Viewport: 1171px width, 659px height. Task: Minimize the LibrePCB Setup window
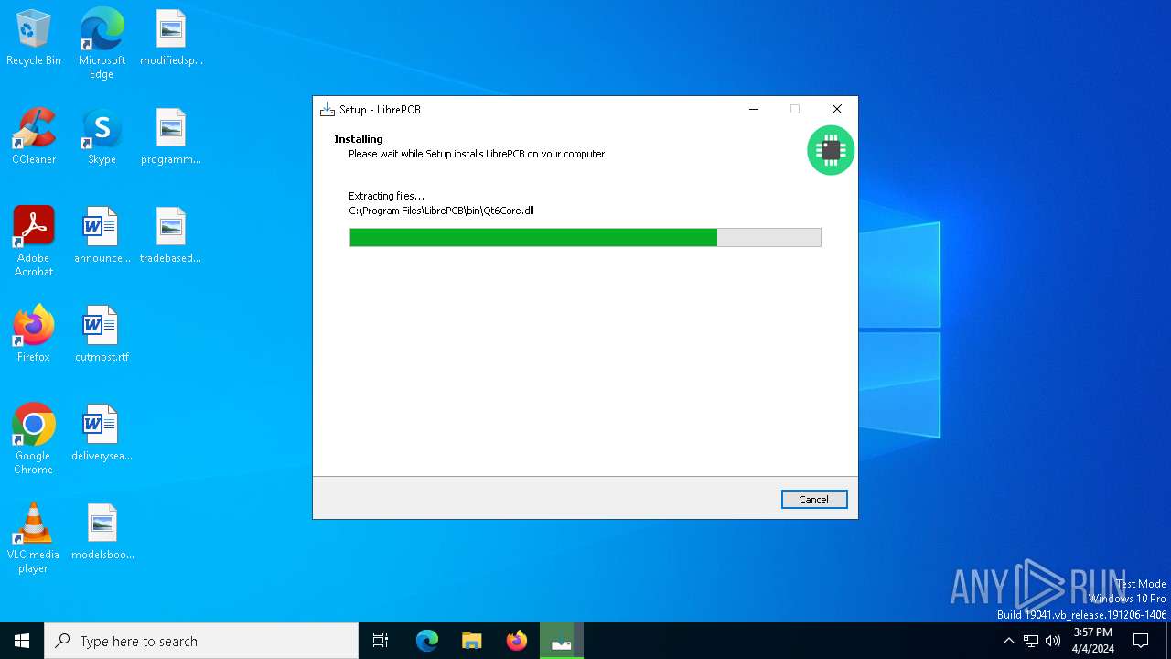[x=754, y=109]
